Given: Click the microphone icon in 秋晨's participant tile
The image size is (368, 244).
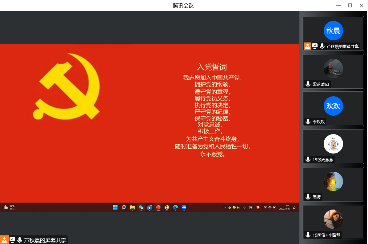Looking at the screenshot, I should click(322, 46).
